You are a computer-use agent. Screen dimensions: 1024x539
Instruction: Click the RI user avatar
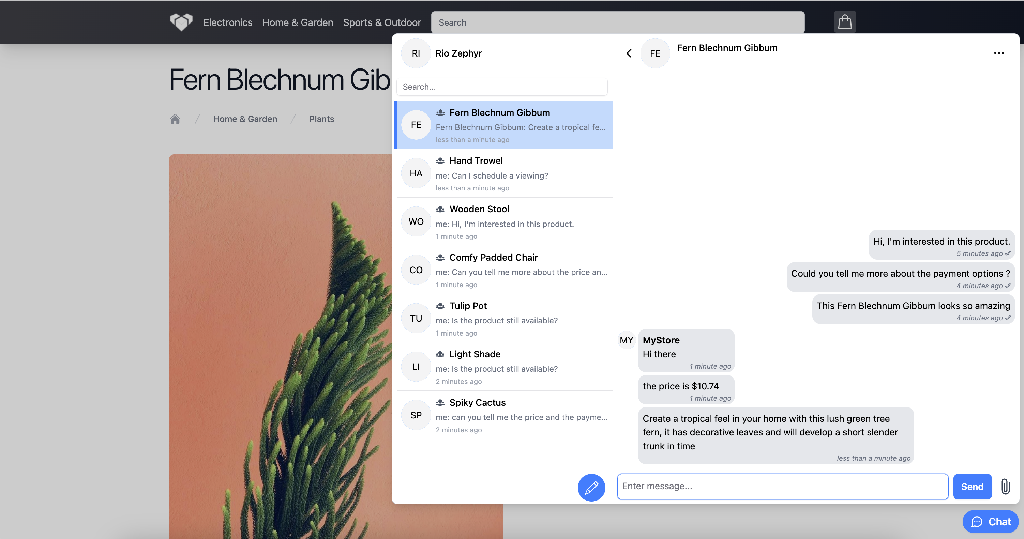pos(416,53)
